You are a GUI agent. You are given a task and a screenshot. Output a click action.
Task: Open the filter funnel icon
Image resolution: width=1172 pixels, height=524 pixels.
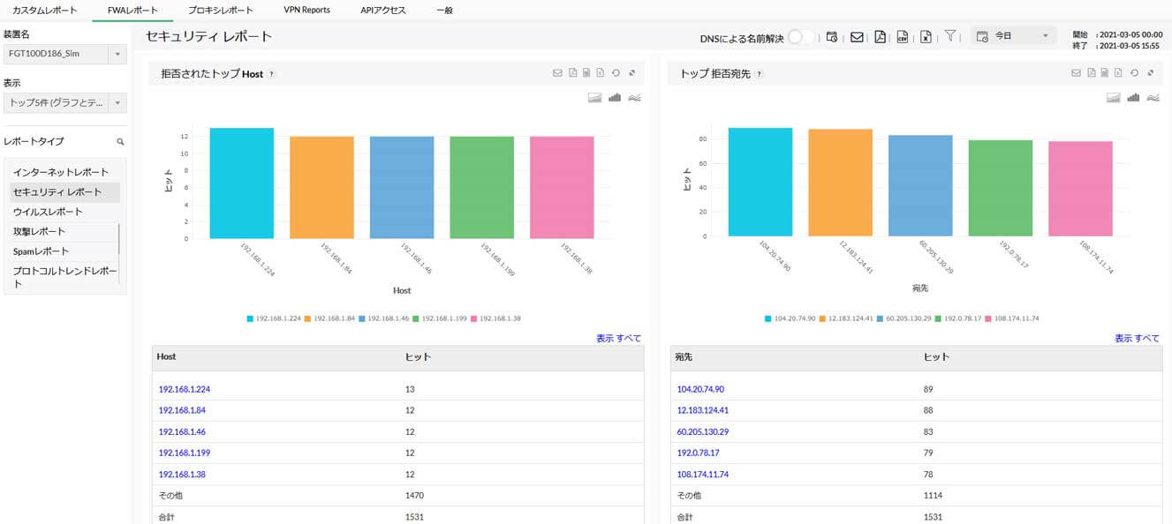[950, 36]
